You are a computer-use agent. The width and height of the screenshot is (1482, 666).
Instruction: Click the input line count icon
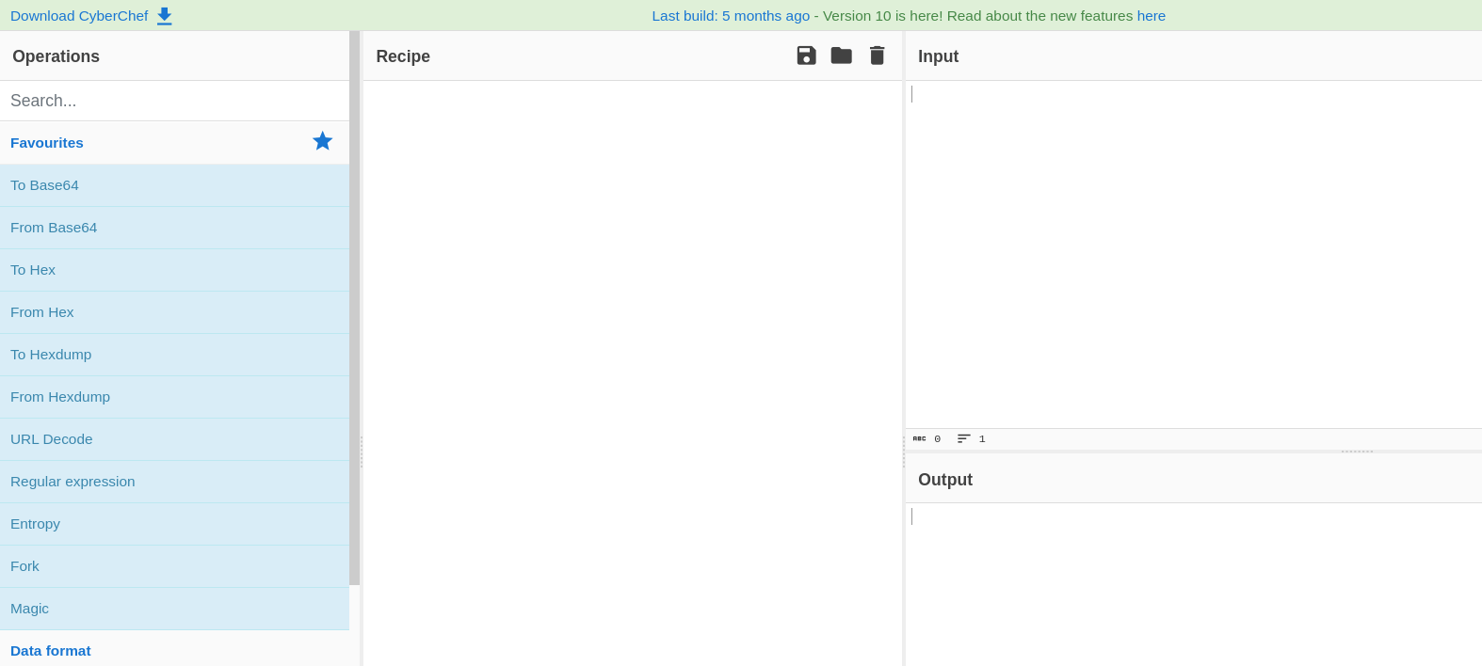(x=964, y=438)
